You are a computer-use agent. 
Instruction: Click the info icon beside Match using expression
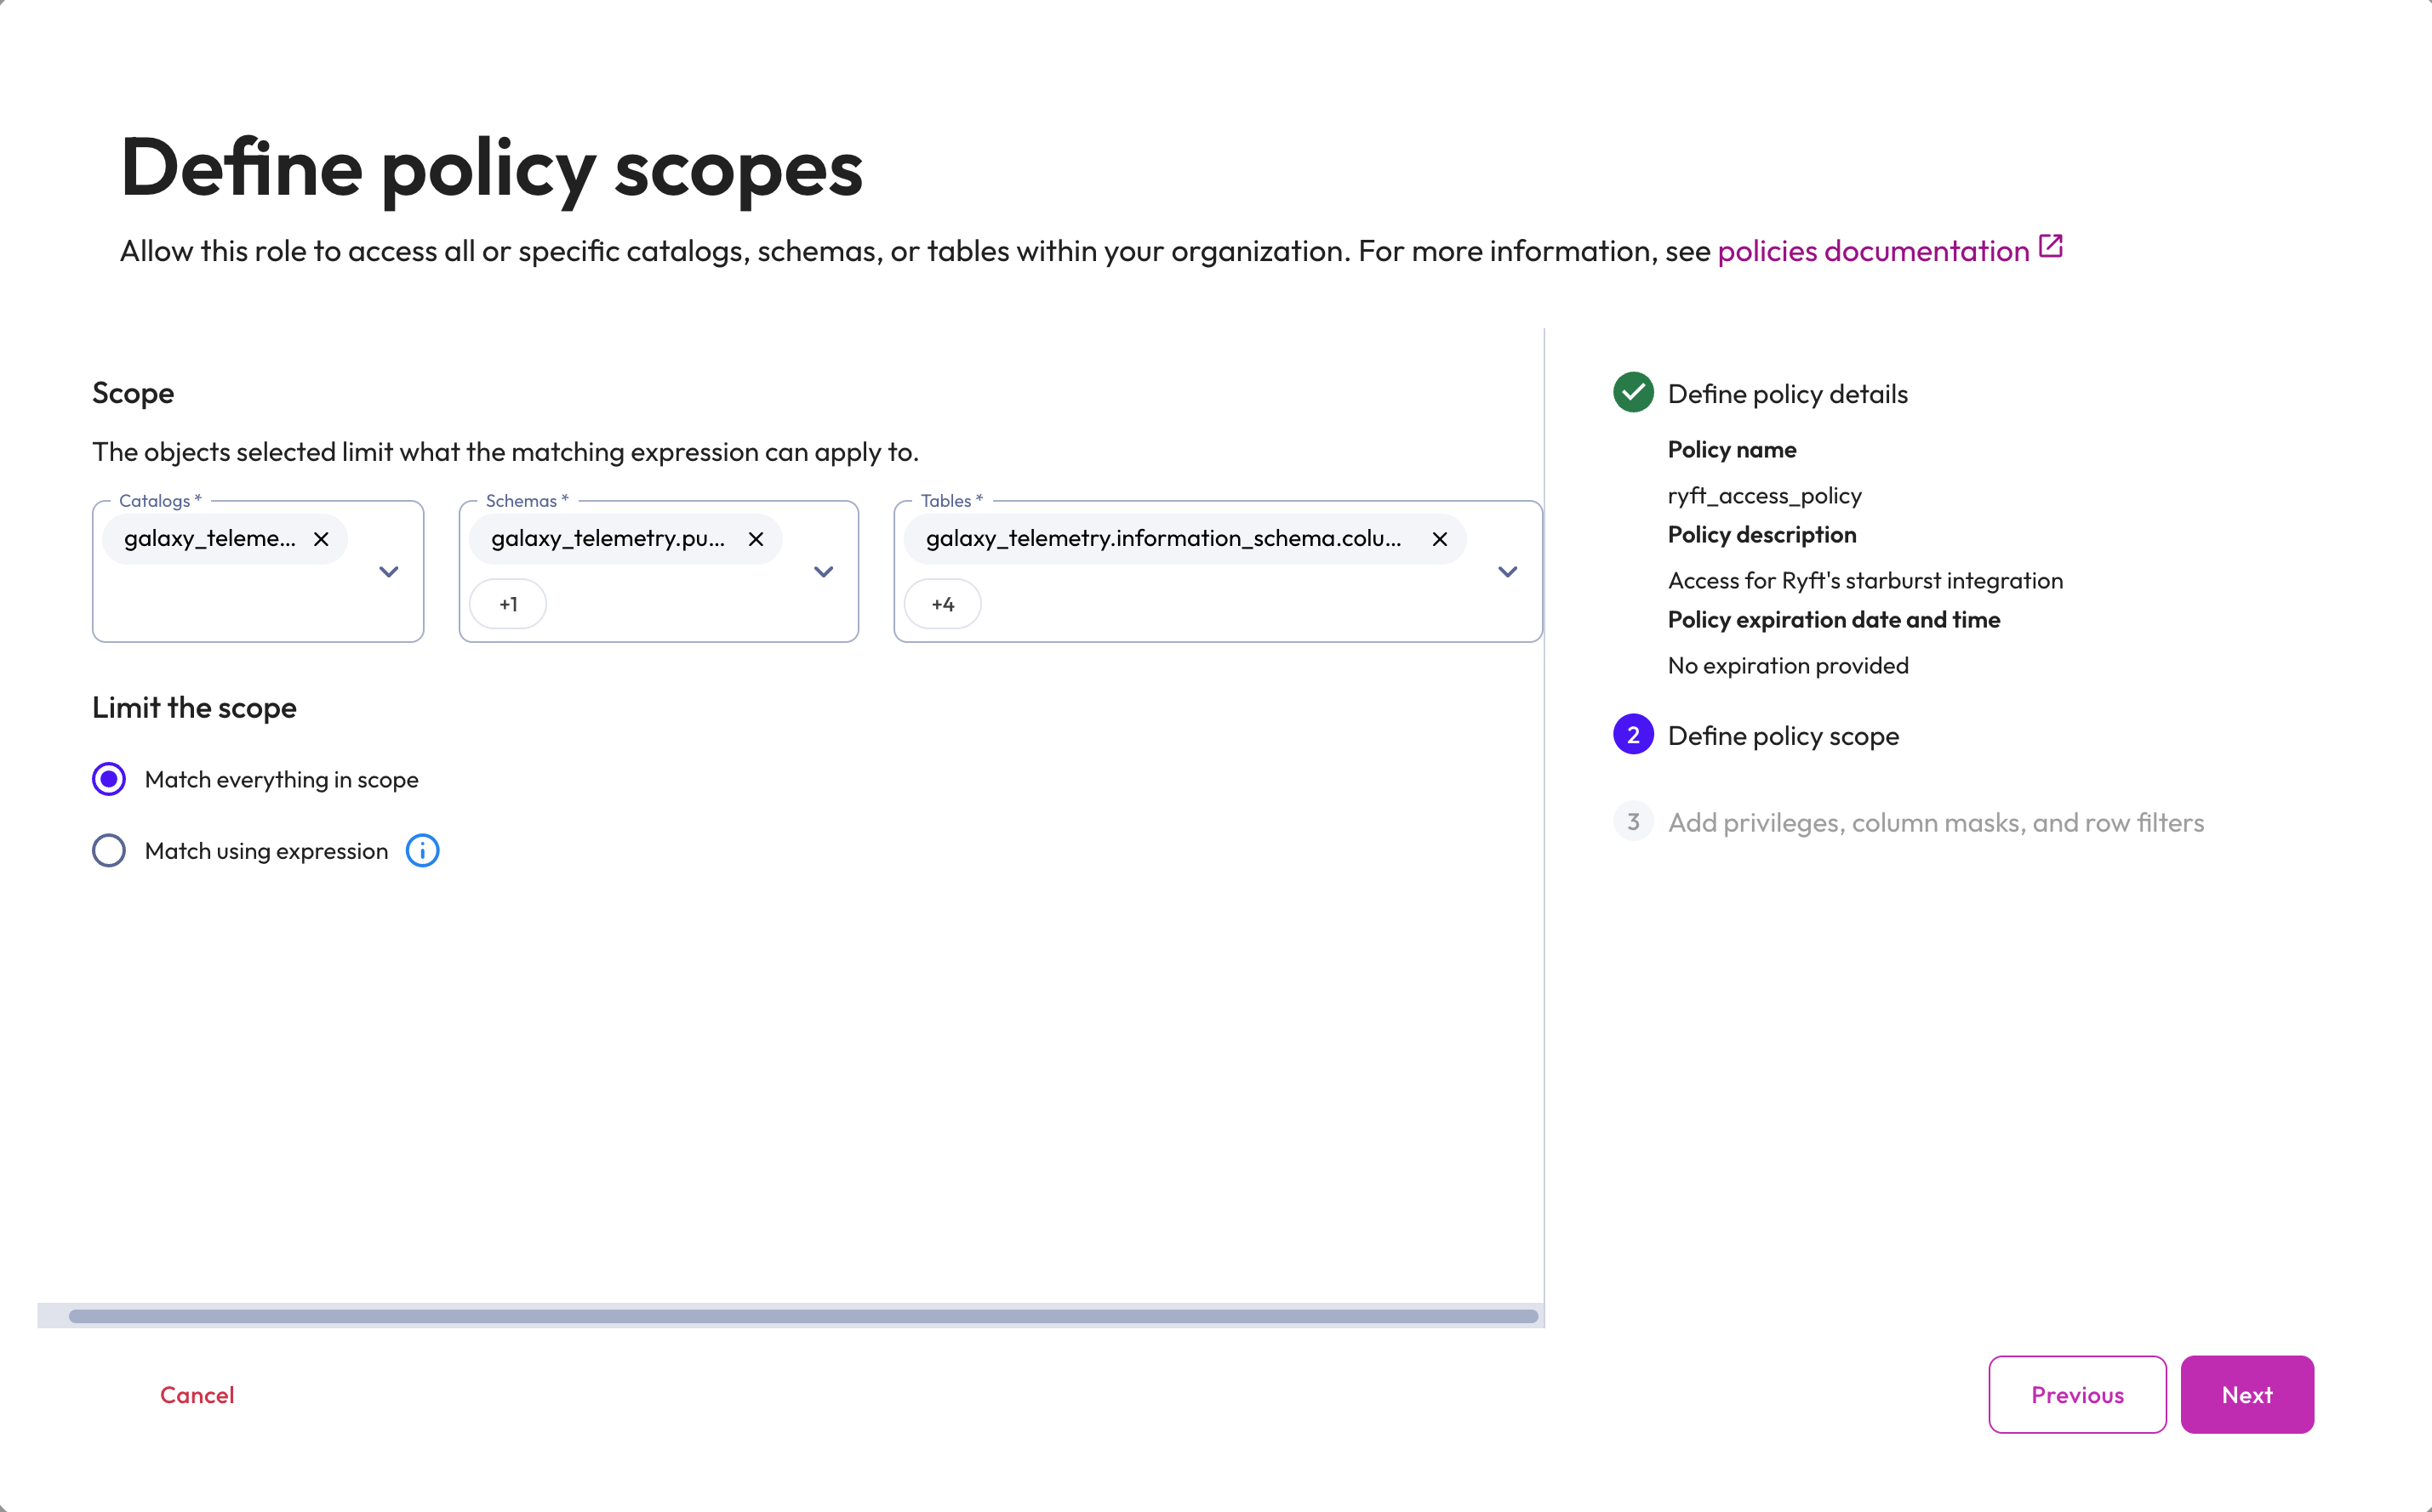pyautogui.click(x=422, y=851)
